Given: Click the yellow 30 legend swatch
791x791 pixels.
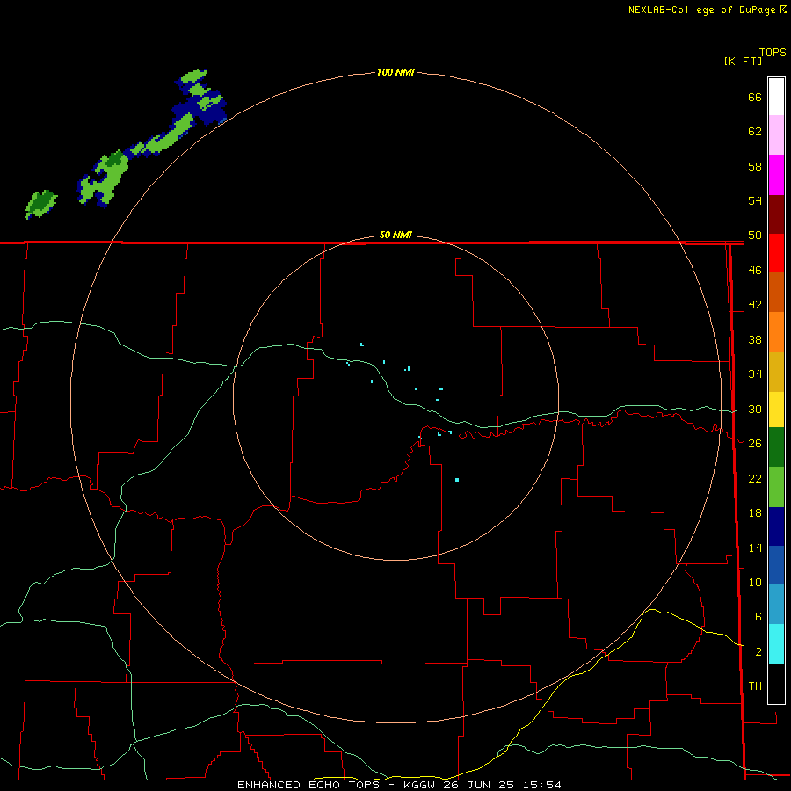Looking at the screenshot, I should click(x=776, y=410).
